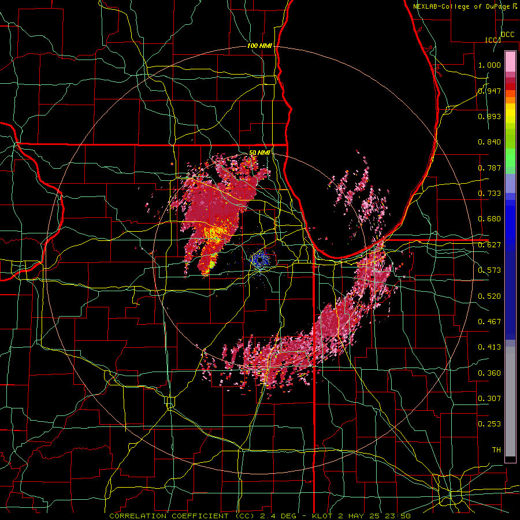Click the 0.840 scale value

[489, 142]
